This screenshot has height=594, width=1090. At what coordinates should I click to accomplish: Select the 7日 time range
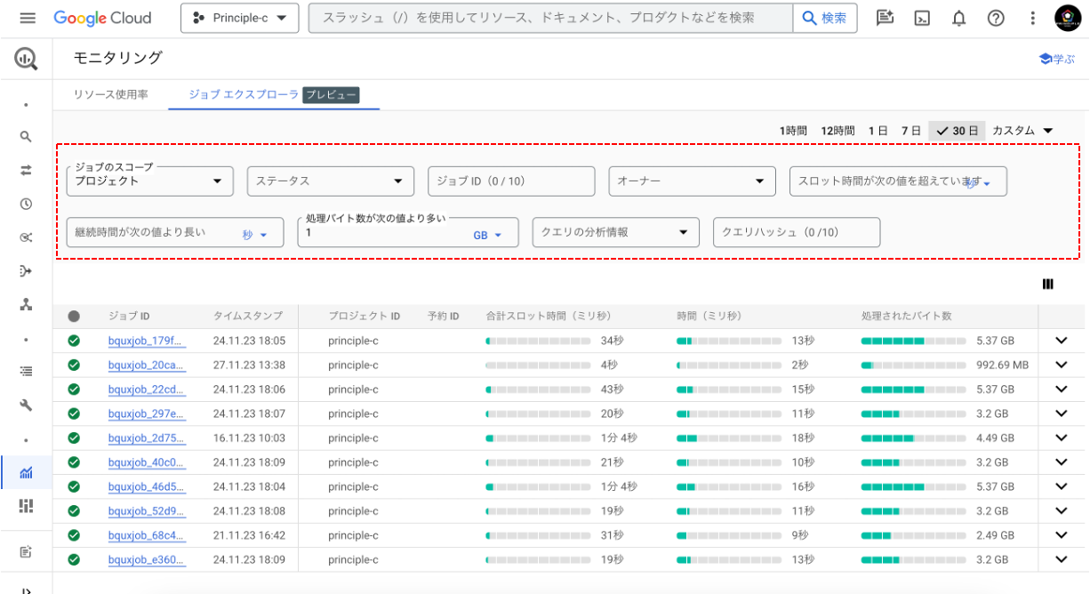click(910, 131)
